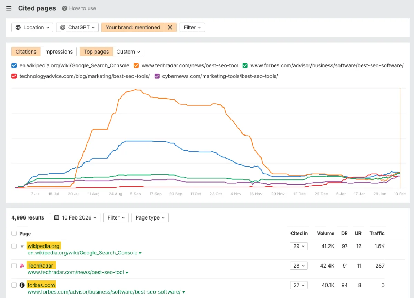This screenshot has height=298, width=414.
Task: Open the results Filter dropdown
Action: coord(116,217)
